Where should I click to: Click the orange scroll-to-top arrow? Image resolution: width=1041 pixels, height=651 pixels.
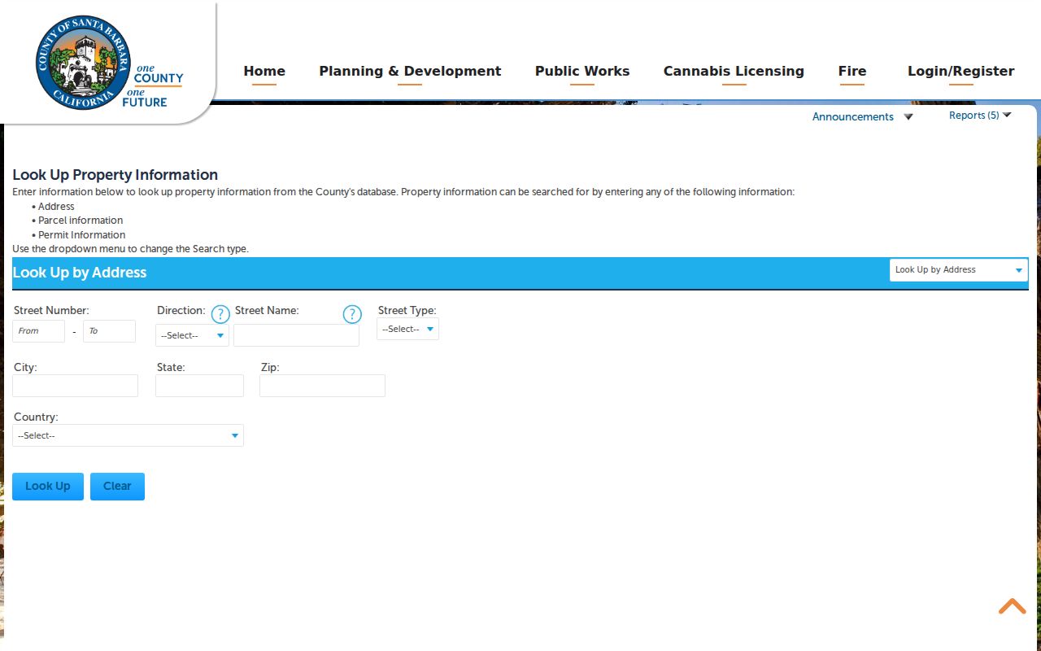pos(1013,606)
